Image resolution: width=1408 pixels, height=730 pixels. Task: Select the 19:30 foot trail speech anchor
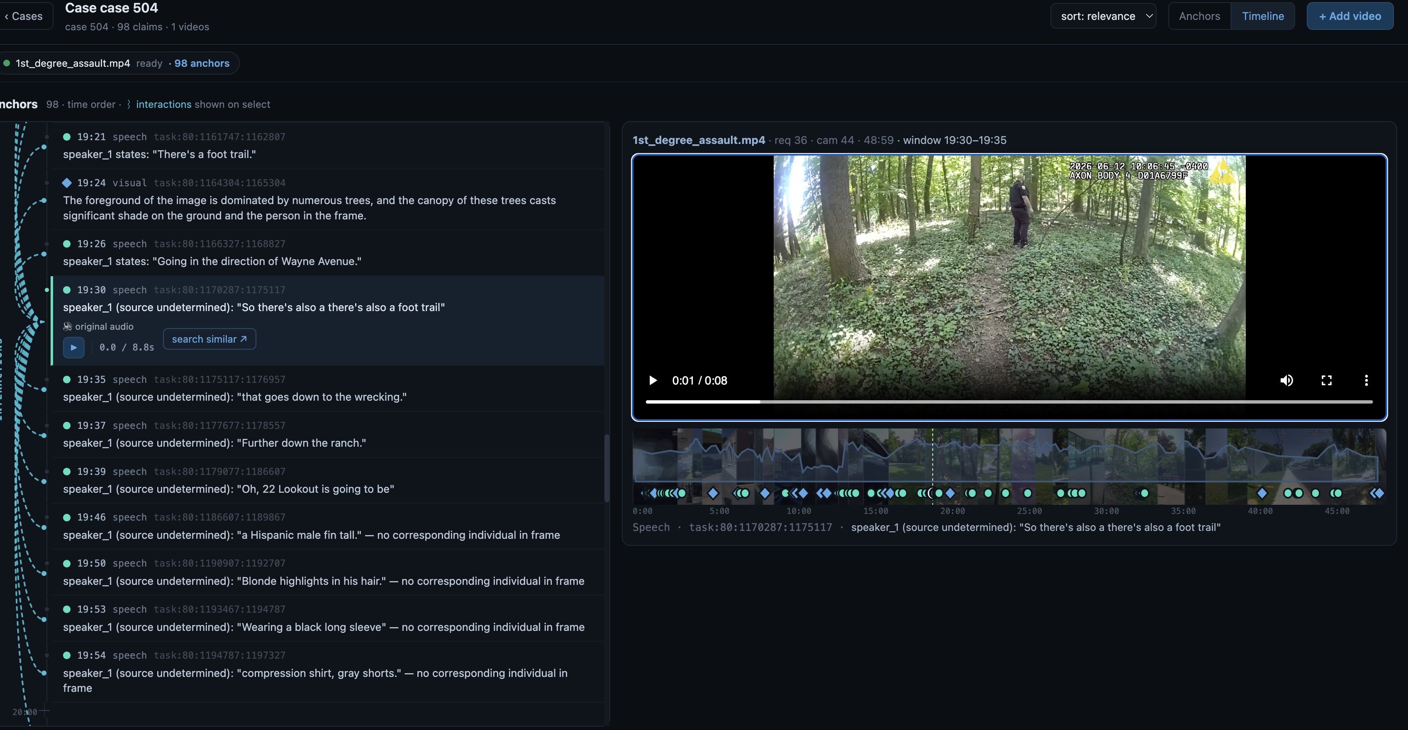tap(328, 321)
